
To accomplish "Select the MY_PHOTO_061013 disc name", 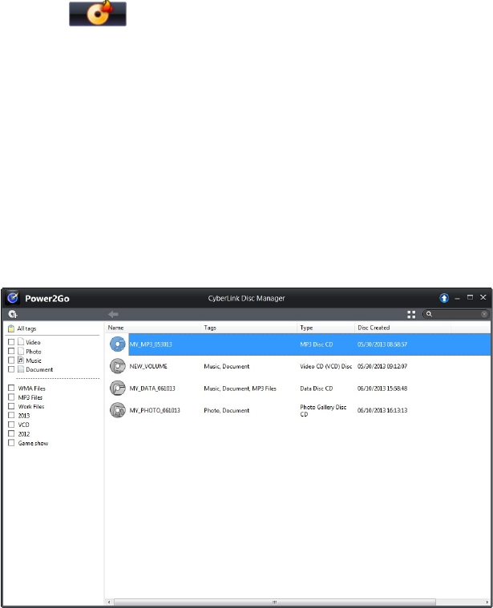I will (x=155, y=410).
